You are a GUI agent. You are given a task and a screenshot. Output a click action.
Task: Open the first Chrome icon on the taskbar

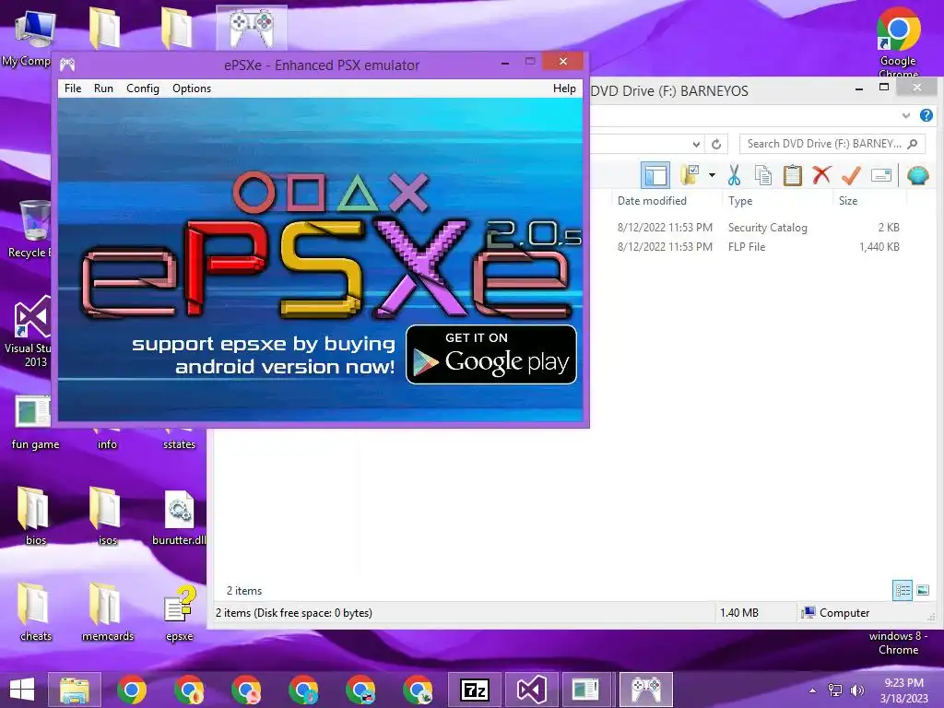tap(132, 690)
